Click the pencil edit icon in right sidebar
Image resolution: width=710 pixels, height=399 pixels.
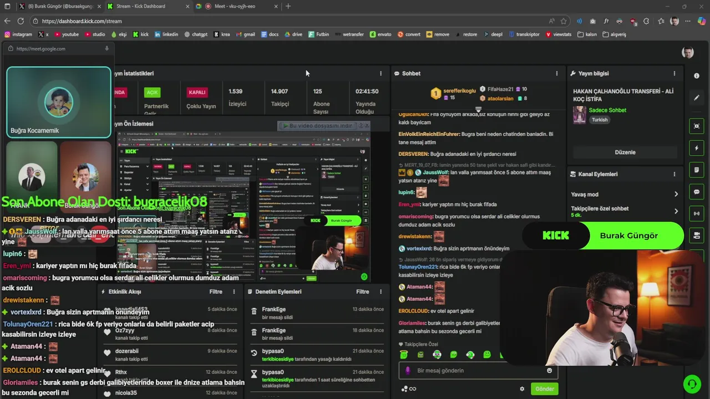point(697,98)
